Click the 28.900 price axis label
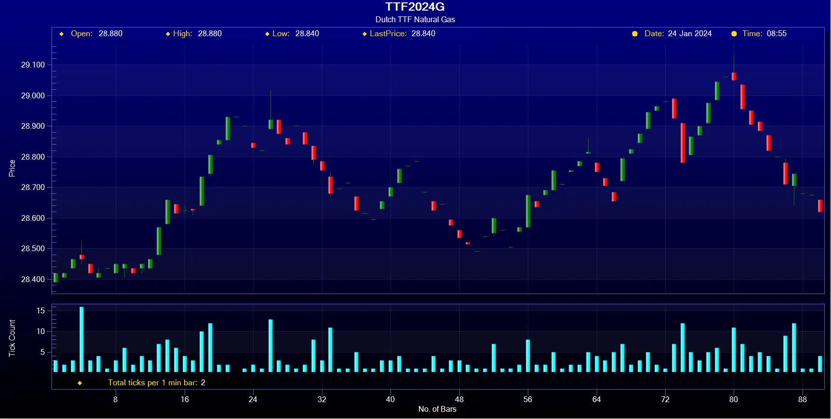Screen dimensions: 831x419 coord(33,126)
